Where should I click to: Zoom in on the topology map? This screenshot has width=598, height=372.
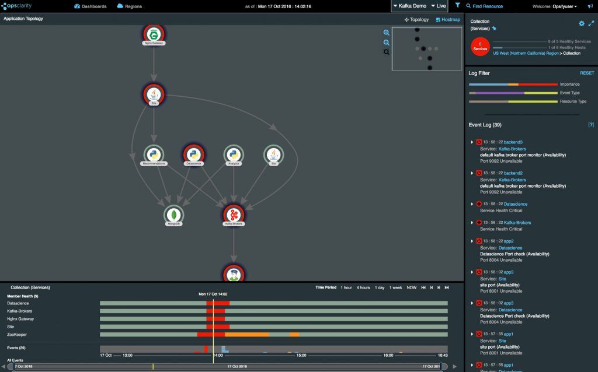click(x=387, y=33)
